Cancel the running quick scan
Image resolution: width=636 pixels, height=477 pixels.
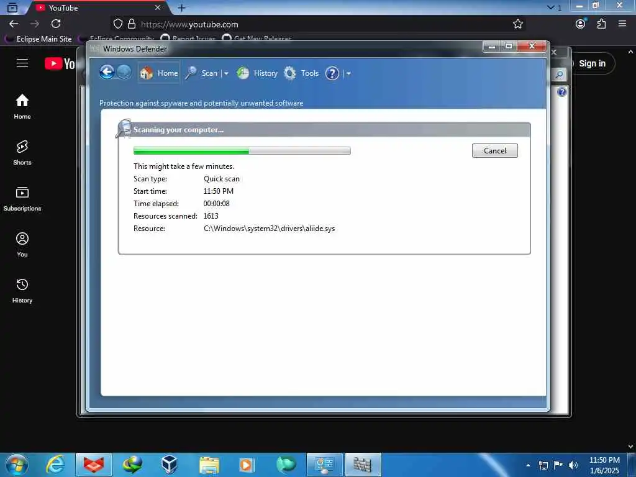pos(494,150)
